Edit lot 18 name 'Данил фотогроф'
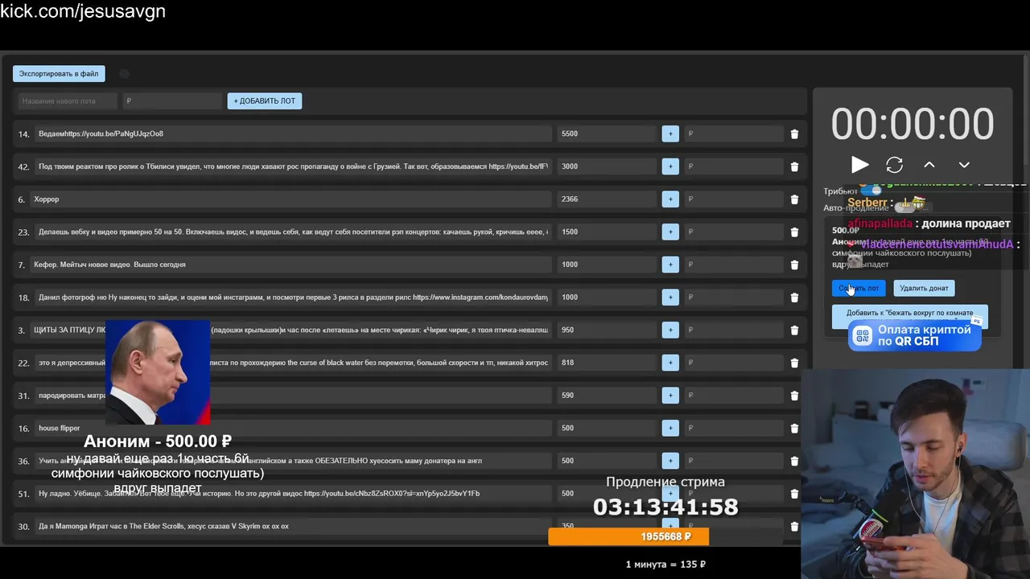Screen dimensions: 1030x579 click(x=293, y=297)
